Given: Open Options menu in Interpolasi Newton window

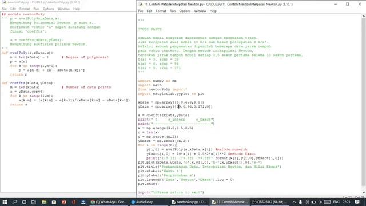Looking at the screenshot, I should click(x=185, y=11).
